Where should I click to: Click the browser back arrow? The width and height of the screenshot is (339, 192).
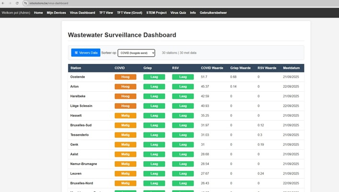tap(3, 3)
